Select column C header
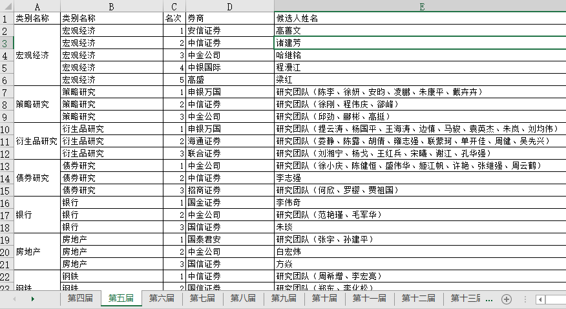Viewport: 566px width, 309px height. 174,6
